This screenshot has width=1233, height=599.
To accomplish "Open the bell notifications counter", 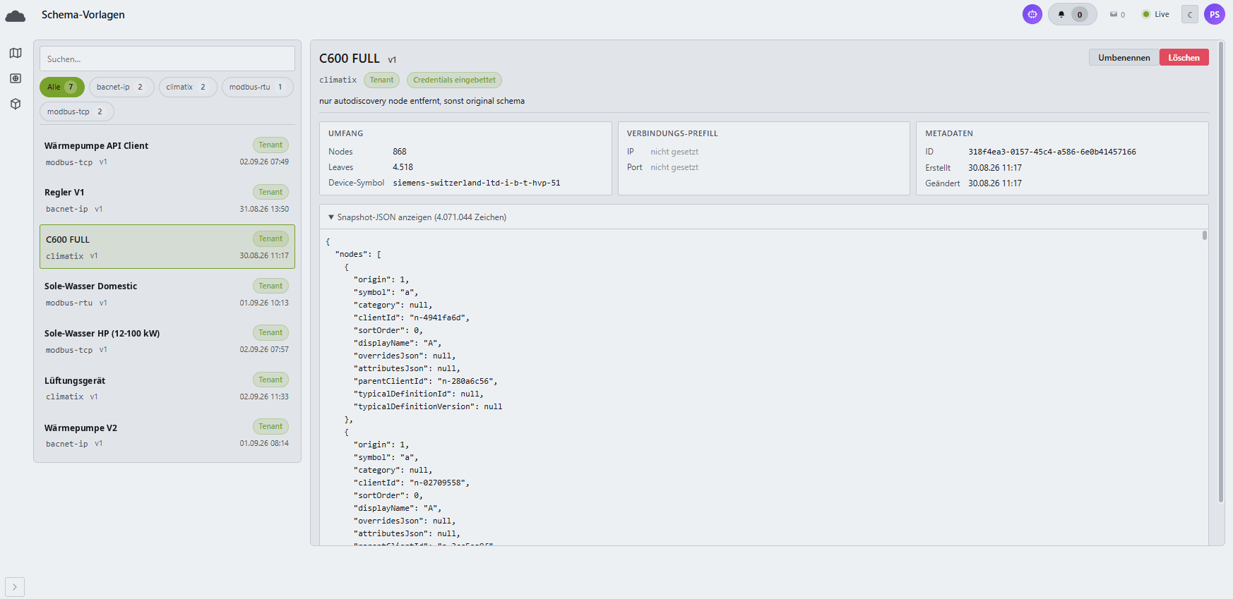I will tap(1072, 14).
